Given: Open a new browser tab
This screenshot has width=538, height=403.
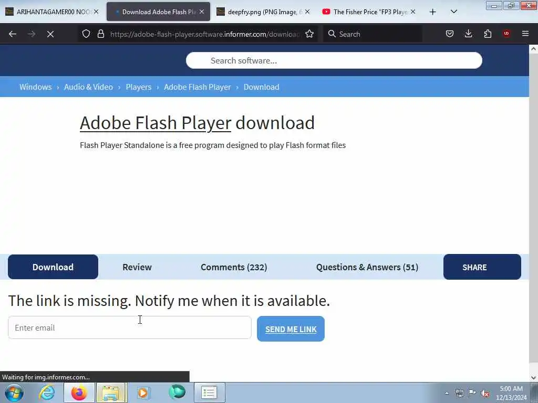Looking at the screenshot, I should (x=433, y=12).
